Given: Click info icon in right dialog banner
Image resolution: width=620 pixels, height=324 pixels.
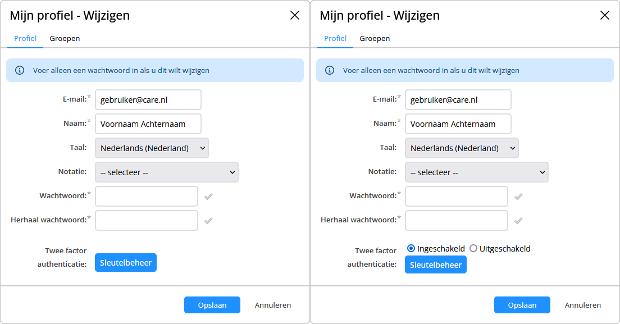Looking at the screenshot, I should click(329, 70).
